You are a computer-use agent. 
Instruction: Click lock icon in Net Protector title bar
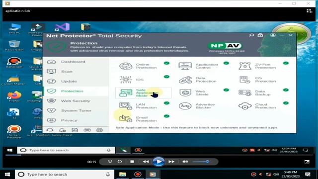pyautogui.click(x=260, y=35)
